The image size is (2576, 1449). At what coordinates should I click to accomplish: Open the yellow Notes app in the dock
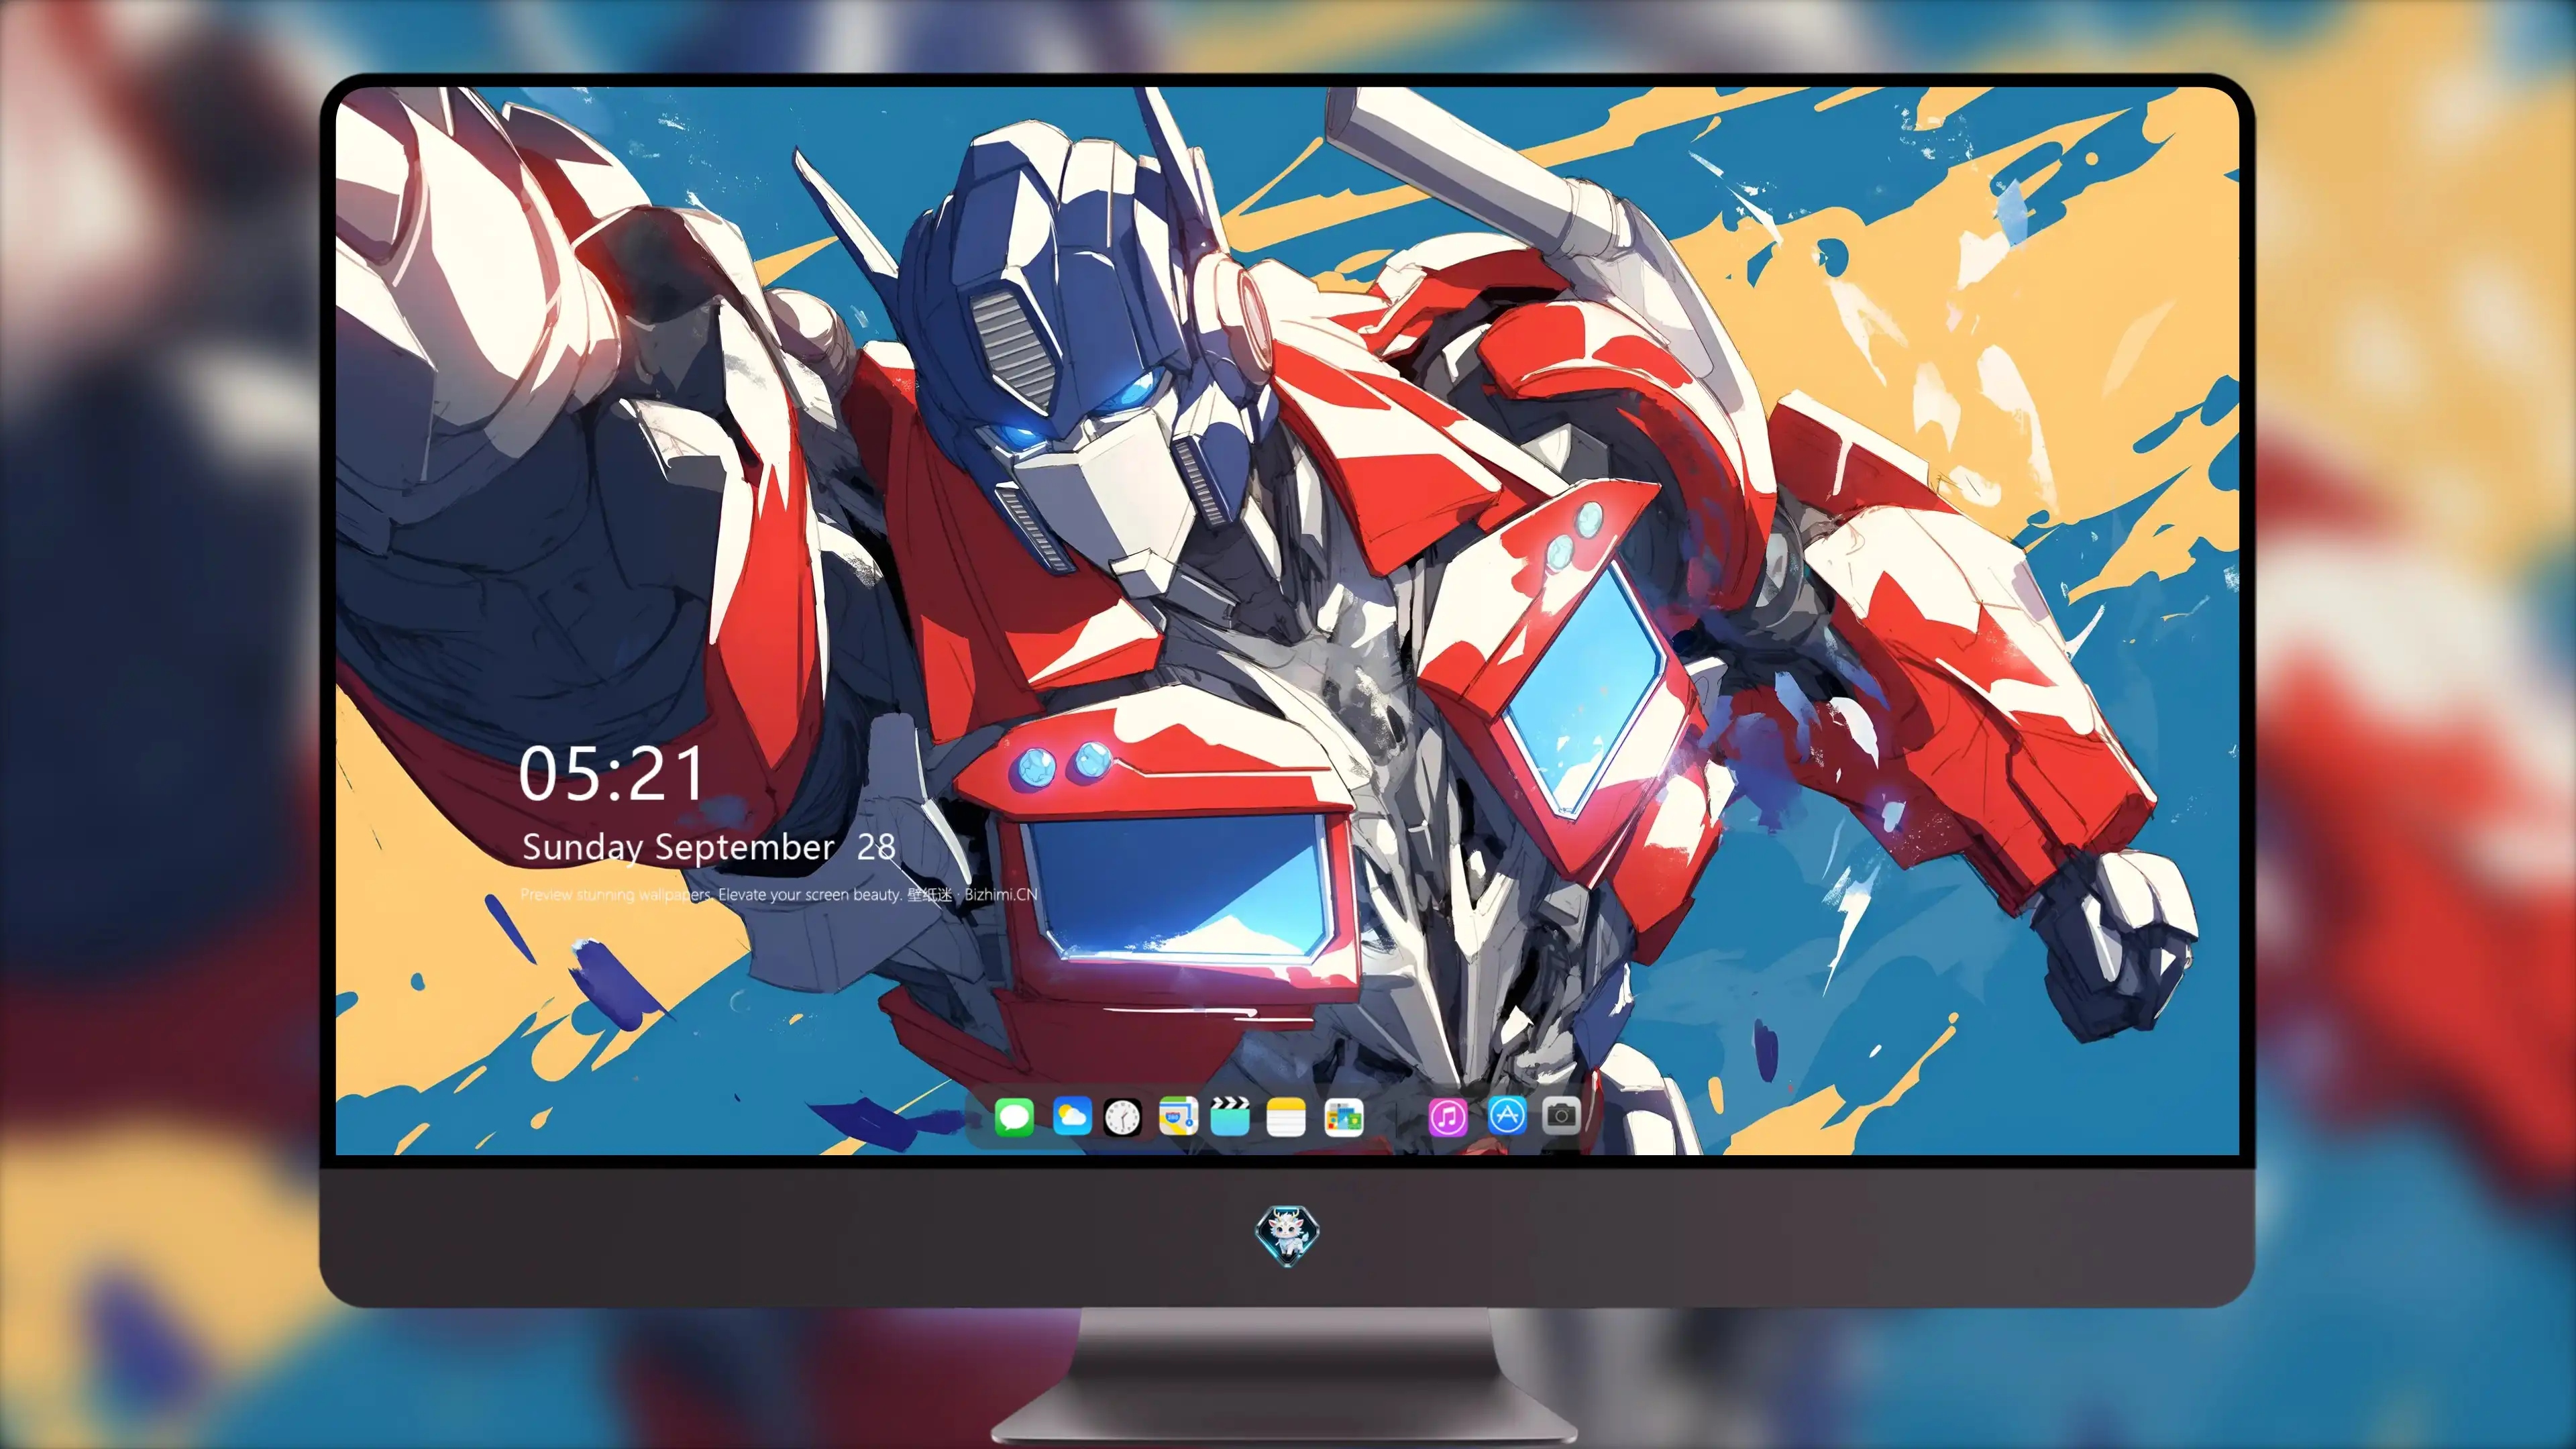[x=1286, y=1116]
